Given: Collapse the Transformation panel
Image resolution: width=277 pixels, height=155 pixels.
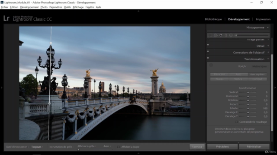Looking at the screenshot, I should pyautogui.click(x=268, y=59).
